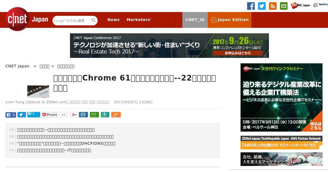Open the newsletter mail icon in header
Image resolution: width=328 pixels, height=172 pixels.
coord(284,6)
